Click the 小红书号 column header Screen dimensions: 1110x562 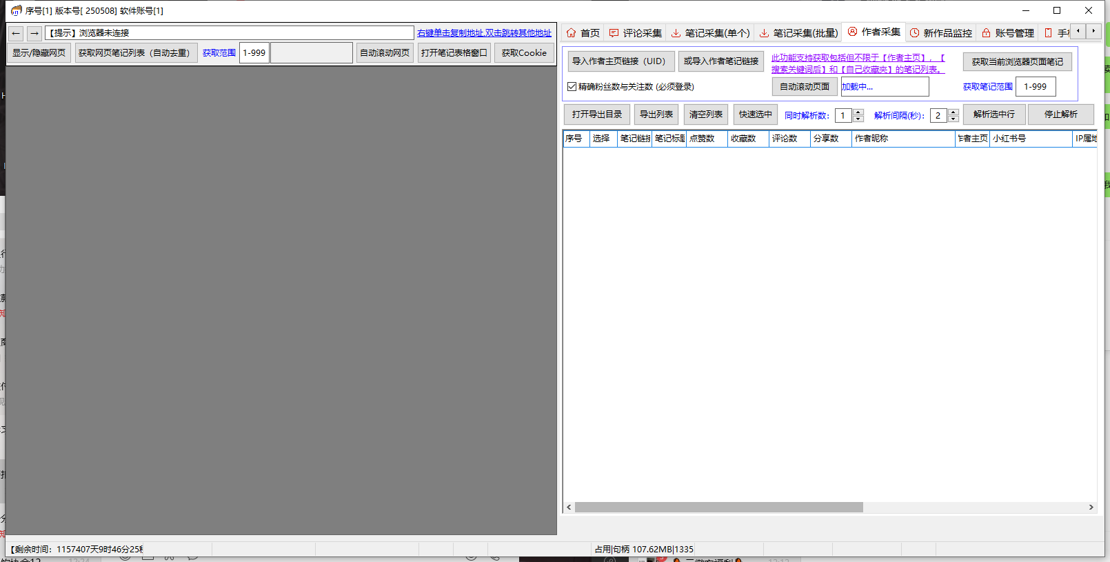pos(1031,139)
